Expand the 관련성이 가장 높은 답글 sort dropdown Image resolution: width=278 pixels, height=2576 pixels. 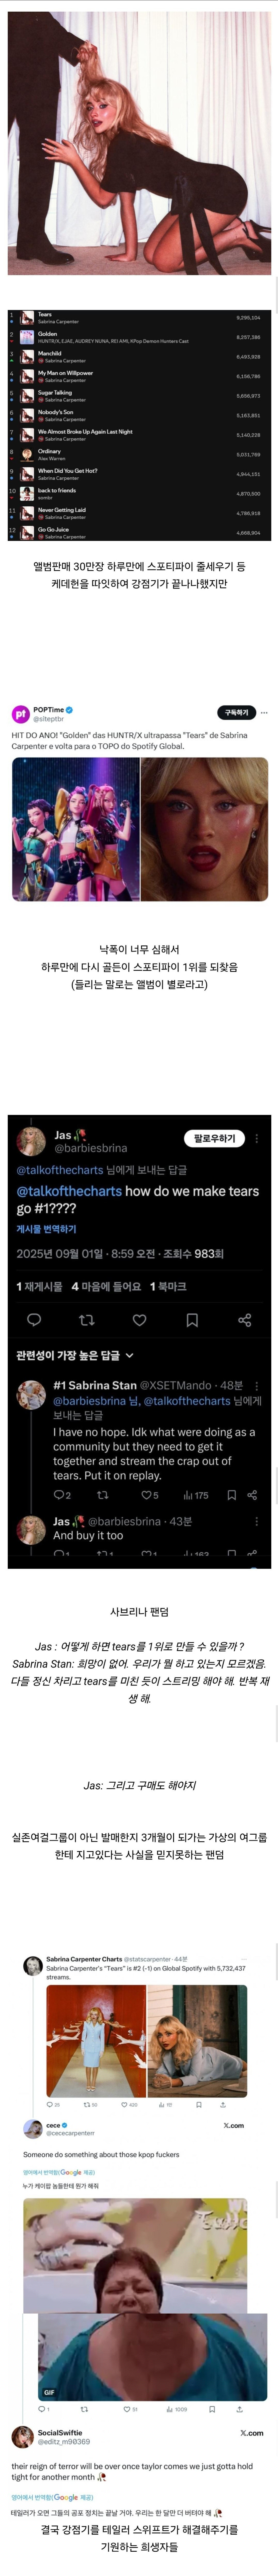(75, 1355)
